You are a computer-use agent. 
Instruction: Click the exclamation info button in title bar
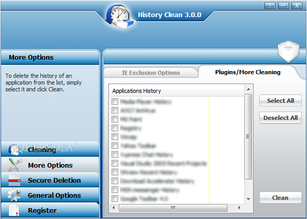tap(270, 5)
